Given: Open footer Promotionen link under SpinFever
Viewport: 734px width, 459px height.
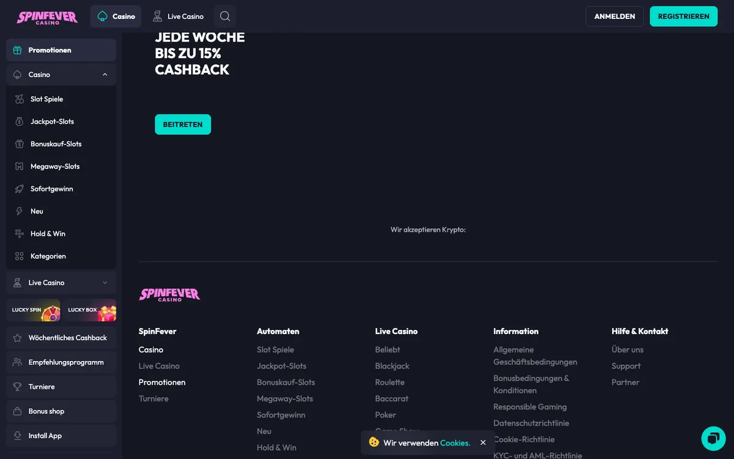Looking at the screenshot, I should pos(162,382).
